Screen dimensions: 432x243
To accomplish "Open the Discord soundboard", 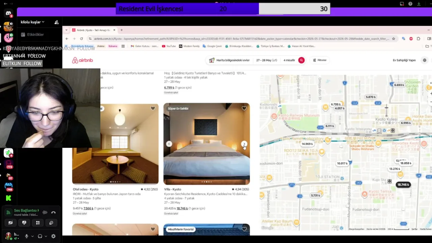I will click(51, 223).
